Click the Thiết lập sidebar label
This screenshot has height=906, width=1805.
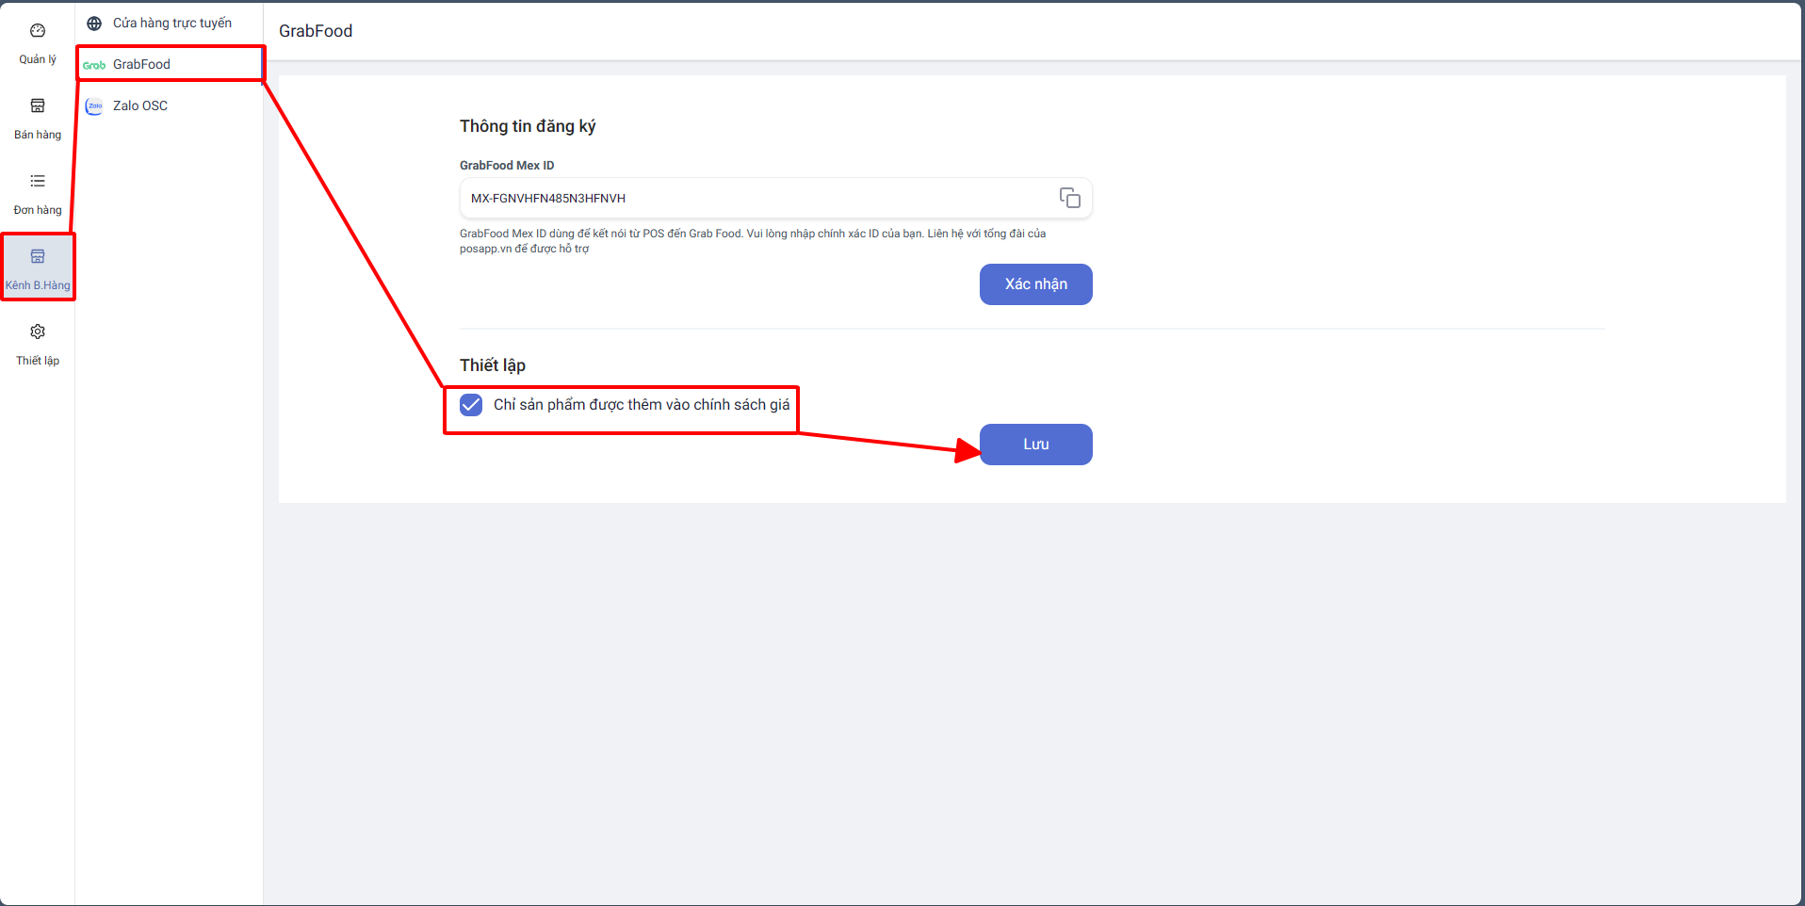38,361
